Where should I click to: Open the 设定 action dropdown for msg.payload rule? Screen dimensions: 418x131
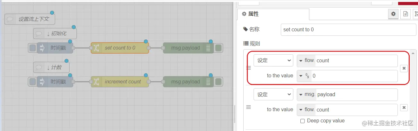(273, 95)
